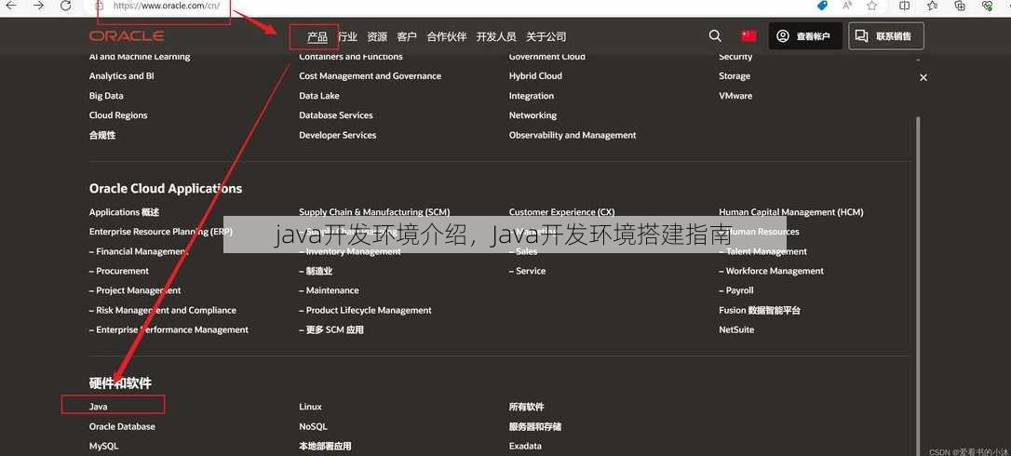The image size is (1011, 456).
Task: Open Enterprise Performance Management link
Action: [x=168, y=329]
